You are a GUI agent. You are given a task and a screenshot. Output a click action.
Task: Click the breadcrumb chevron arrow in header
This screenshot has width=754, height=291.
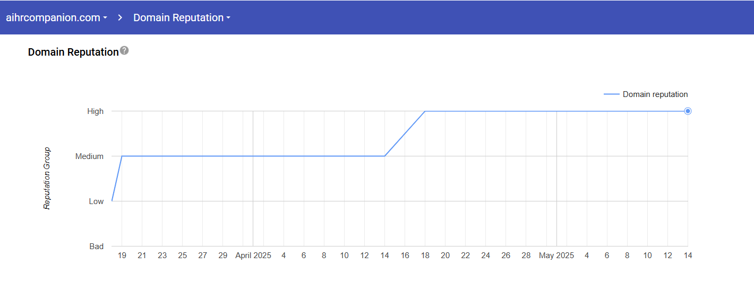[x=121, y=17]
